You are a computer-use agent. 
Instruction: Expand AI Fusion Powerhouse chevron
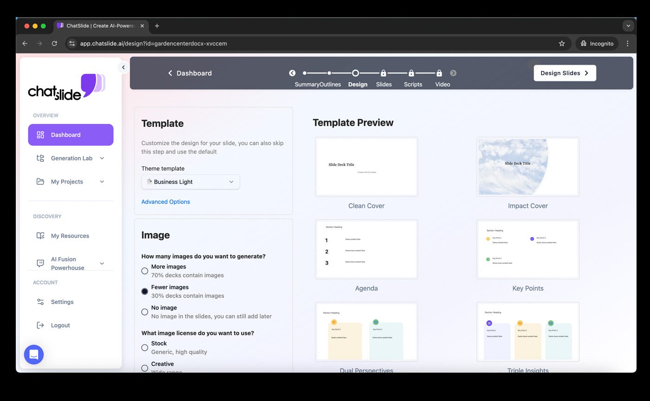[102, 263]
